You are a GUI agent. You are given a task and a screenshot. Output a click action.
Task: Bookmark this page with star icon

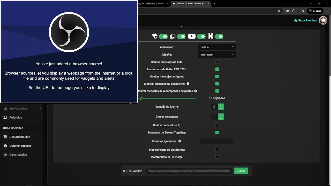tap(279, 11)
